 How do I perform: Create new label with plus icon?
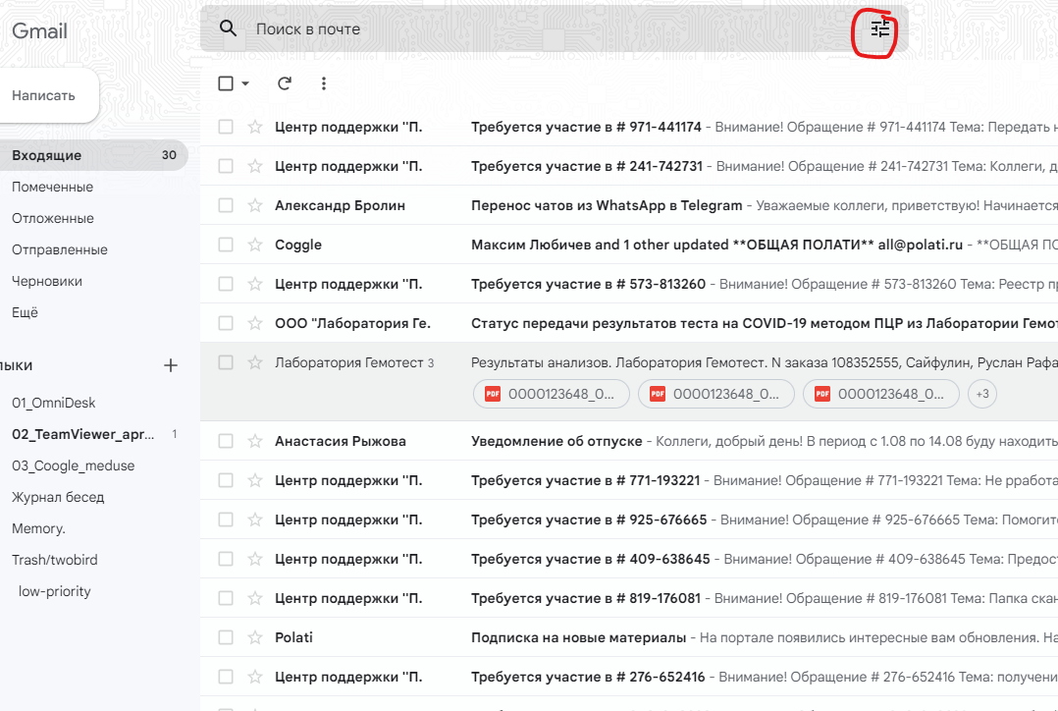171,365
